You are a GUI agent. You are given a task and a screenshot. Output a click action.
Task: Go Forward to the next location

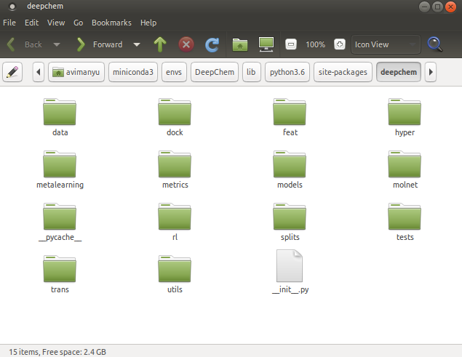pos(99,44)
